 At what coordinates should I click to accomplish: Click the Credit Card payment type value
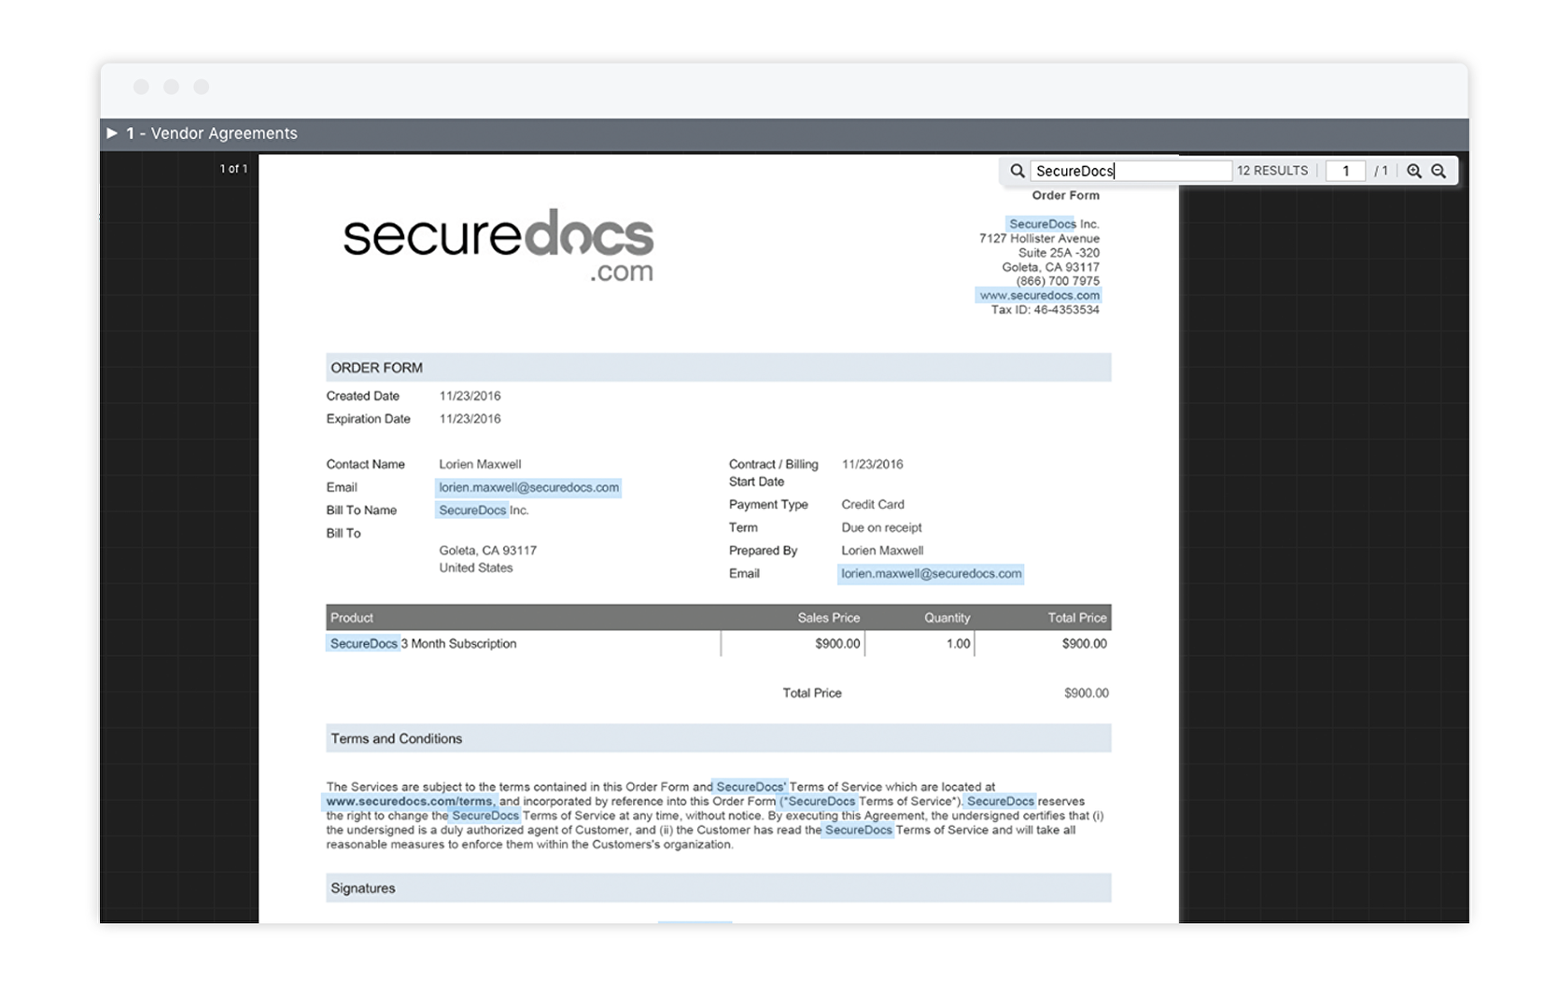tap(872, 504)
